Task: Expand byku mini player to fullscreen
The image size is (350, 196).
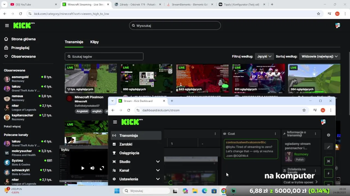Action: [x=102, y=168]
